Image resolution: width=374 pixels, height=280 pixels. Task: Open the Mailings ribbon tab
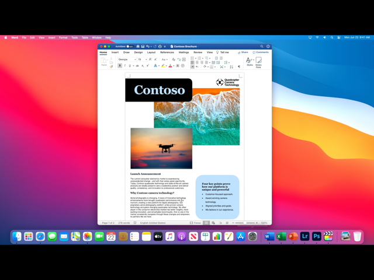coord(183,52)
